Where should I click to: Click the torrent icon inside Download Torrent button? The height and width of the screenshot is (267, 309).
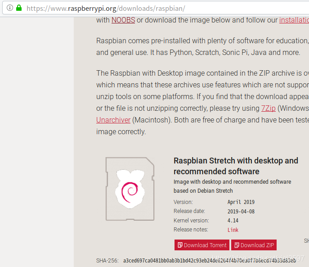(180, 245)
